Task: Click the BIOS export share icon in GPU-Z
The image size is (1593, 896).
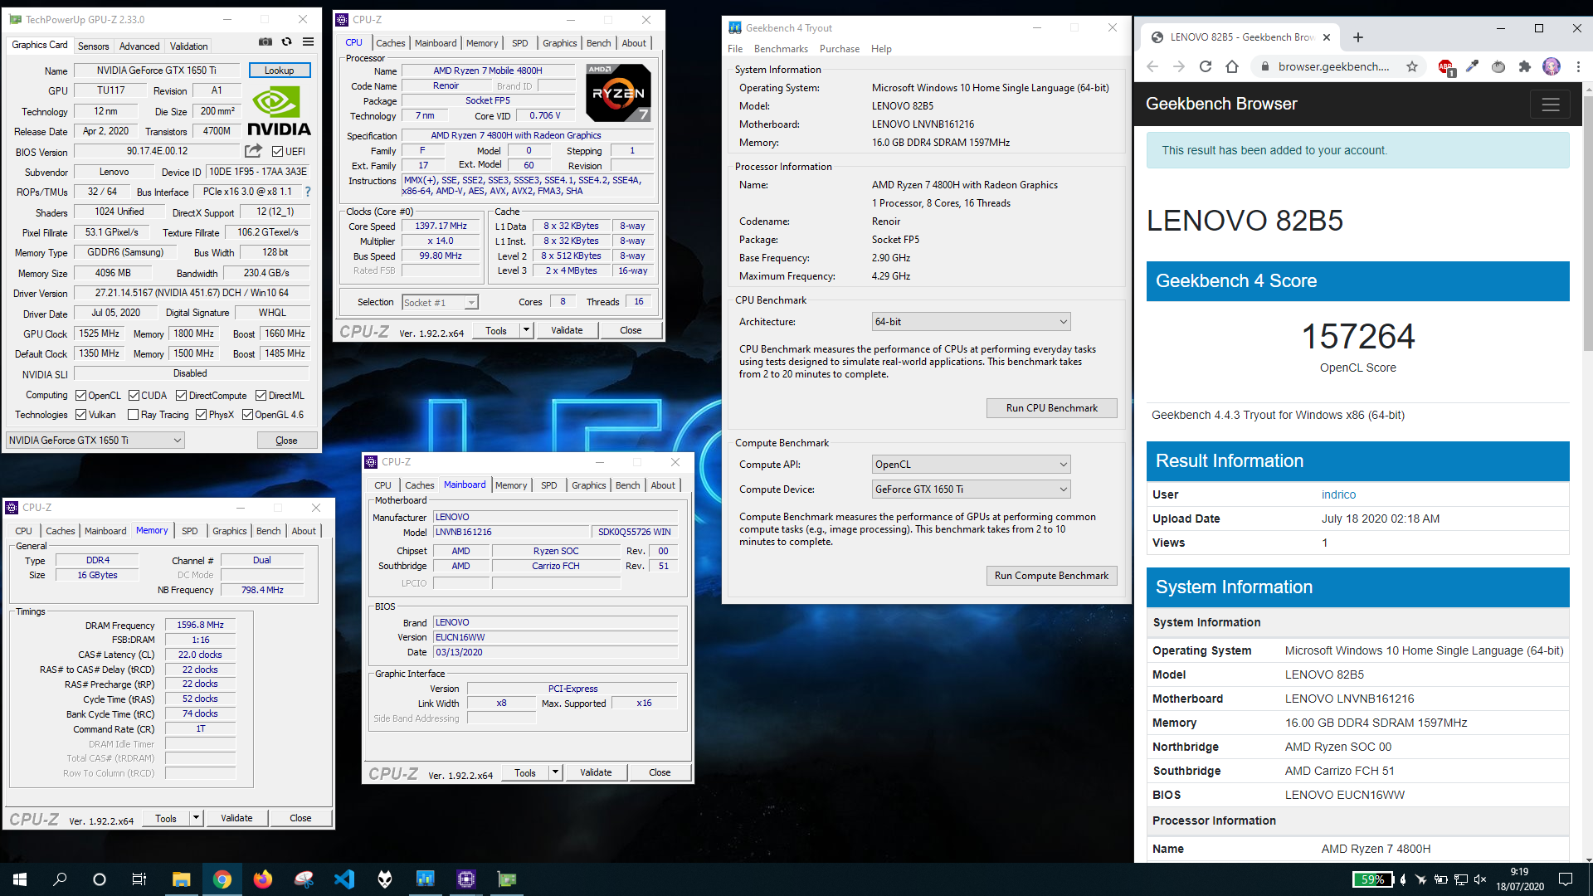Action: [254, 151]
